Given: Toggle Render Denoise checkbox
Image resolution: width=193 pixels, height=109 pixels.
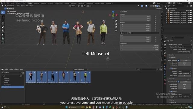Looking at the screenshot, I should point(171,91).
